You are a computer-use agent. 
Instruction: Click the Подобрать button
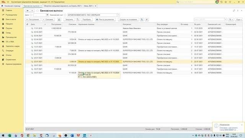click(87, 20)
